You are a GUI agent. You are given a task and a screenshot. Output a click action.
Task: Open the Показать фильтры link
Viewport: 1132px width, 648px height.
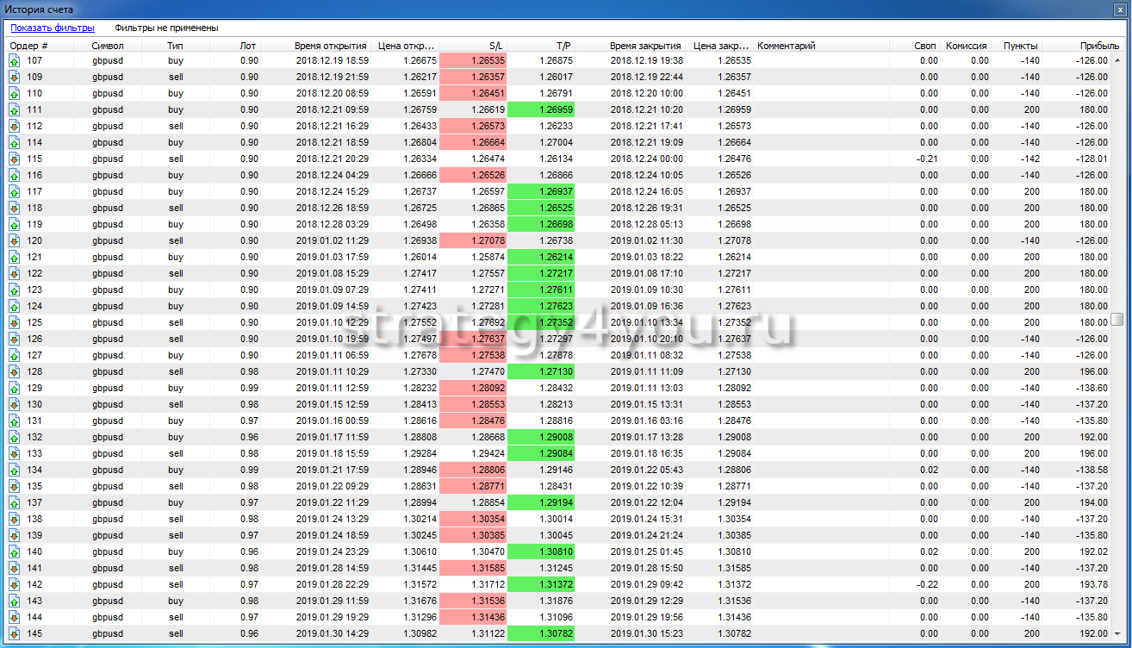tap(53, 28)
